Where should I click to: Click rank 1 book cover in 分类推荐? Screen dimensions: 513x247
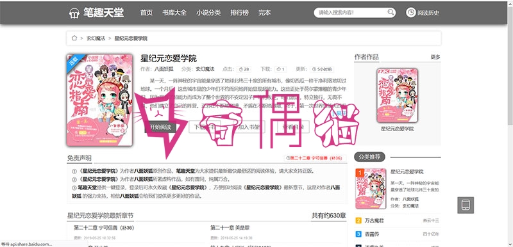click(371, 189)
